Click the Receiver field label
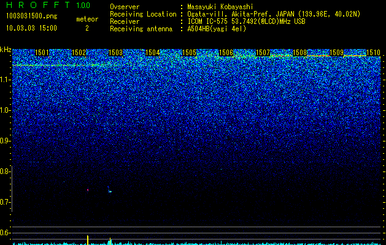 (x=125, y=21)
